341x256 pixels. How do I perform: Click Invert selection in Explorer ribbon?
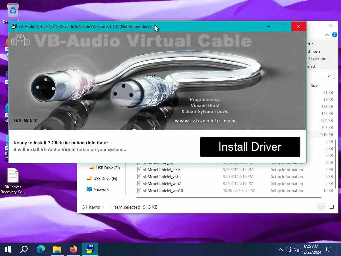point(316,59)
